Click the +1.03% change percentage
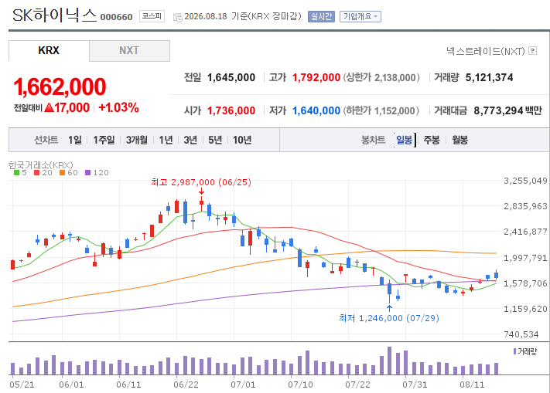The image size is (550, 393). click(118, 107)
